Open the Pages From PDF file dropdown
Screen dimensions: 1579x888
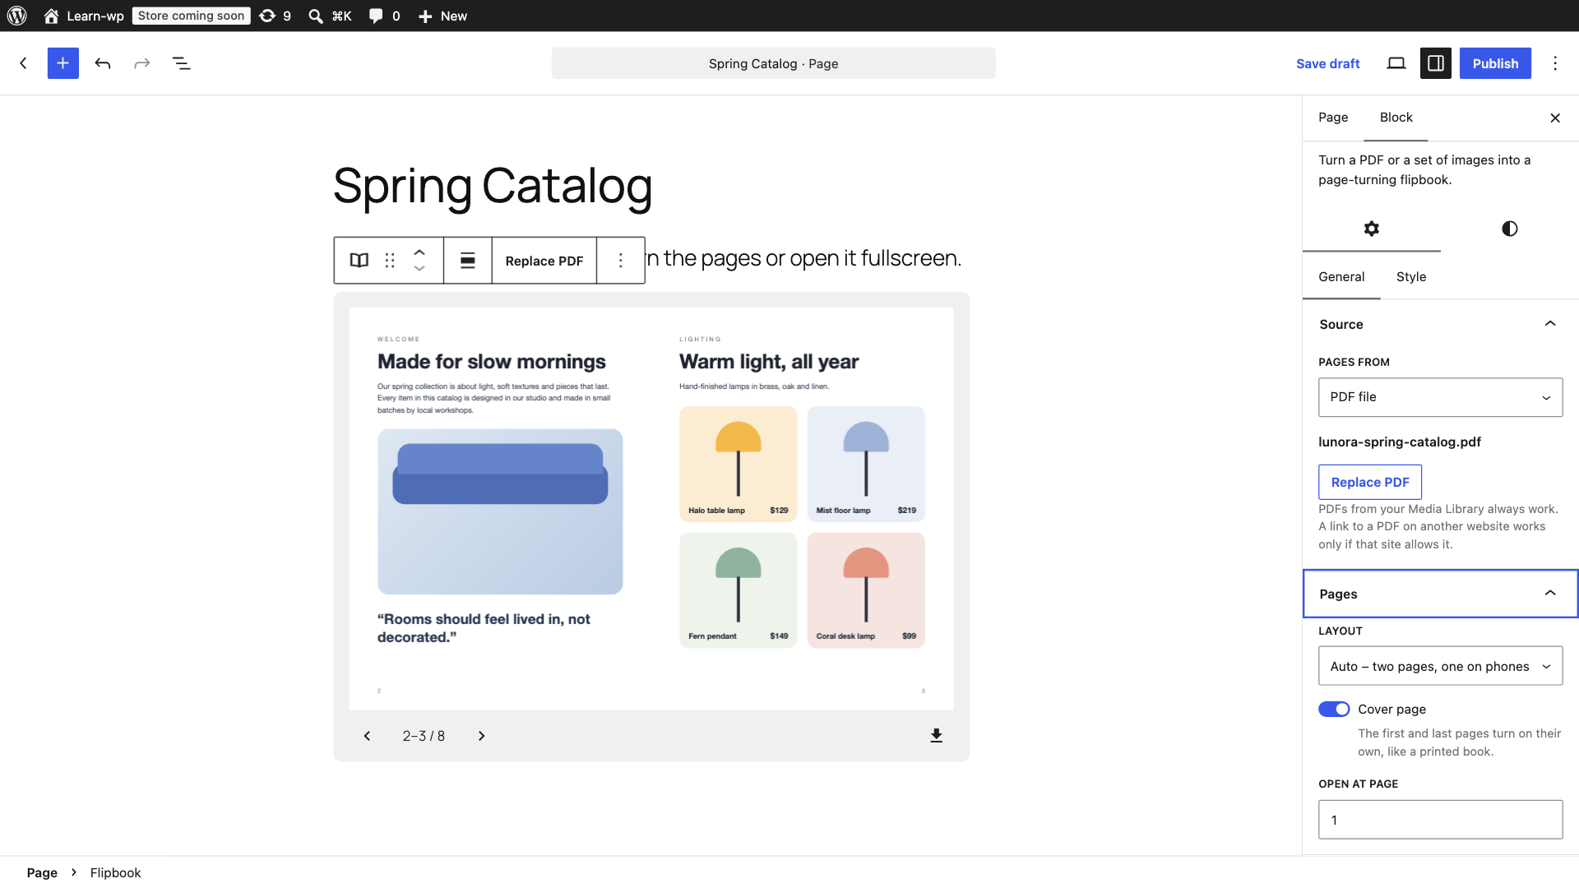click(x=1441, y=397)
